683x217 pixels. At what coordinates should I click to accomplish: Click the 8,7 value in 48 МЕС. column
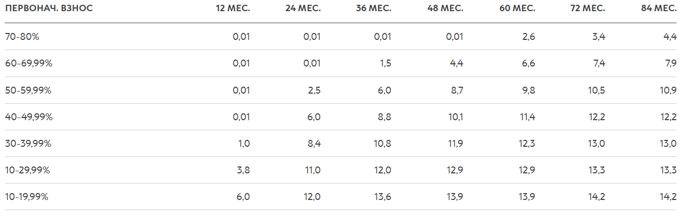tap(457, 90)
